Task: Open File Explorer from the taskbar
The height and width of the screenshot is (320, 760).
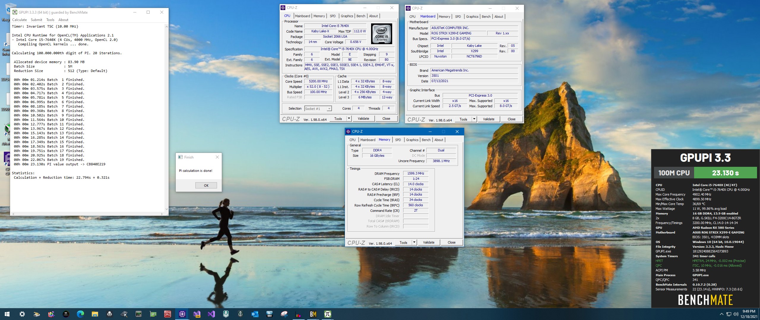Action: click(95, 314)
